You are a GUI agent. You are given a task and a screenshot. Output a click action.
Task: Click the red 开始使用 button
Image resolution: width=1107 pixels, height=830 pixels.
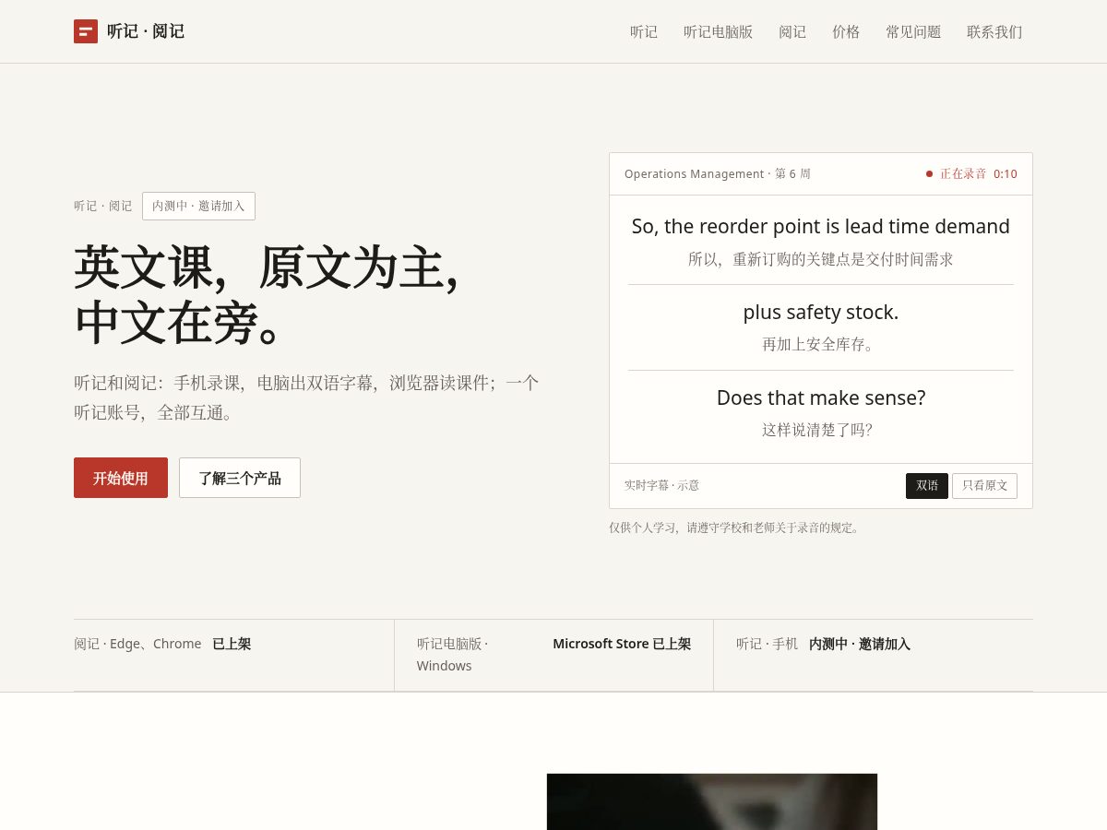point(121,478)
